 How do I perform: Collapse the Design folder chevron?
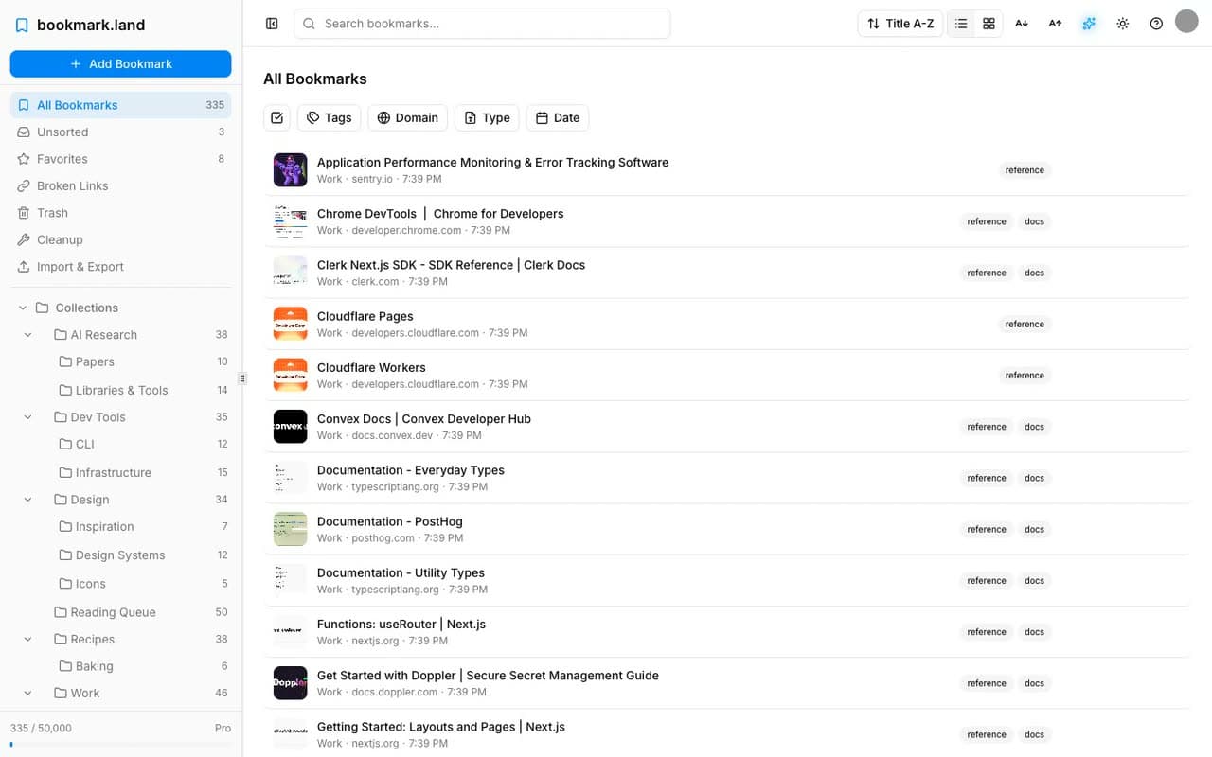pyautogui.click(x=27, y=500)
